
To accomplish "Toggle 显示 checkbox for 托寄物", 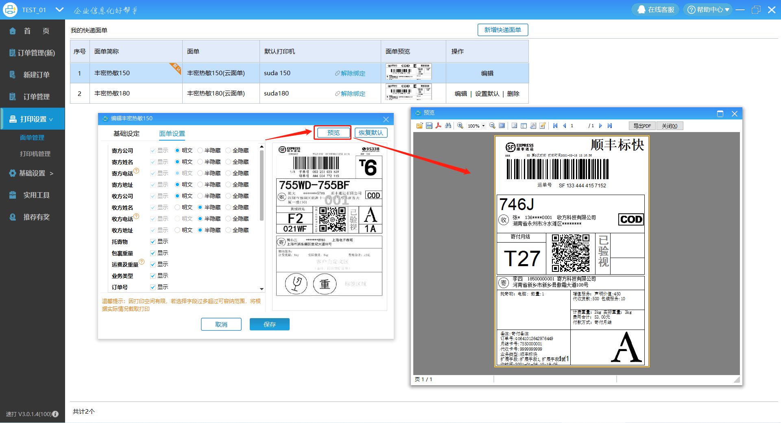I will (x=153, y=242).
